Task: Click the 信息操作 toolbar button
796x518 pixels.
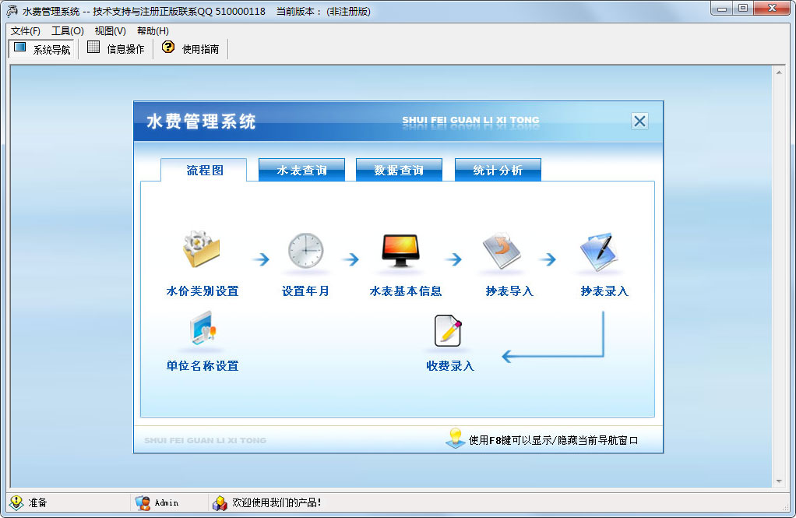Action: (x=116, y=49)
